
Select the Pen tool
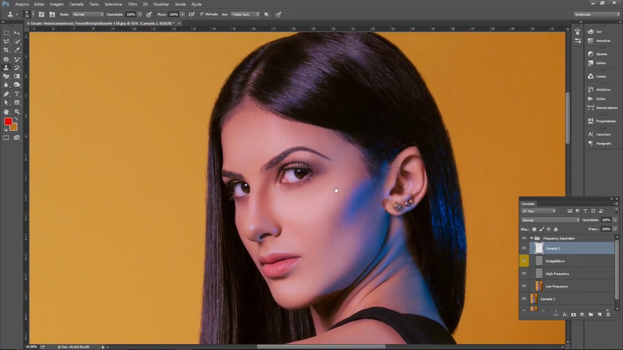point(6,94)
